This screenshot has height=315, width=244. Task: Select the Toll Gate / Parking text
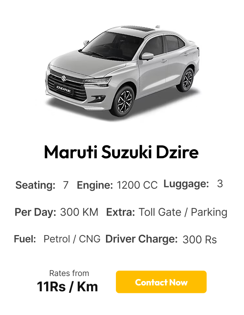183,212
